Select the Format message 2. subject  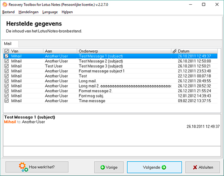click(x=95, y=91)
